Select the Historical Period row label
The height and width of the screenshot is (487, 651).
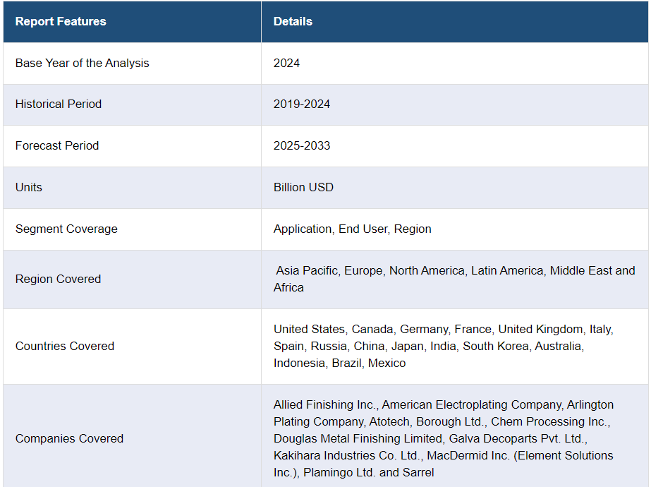[x=59, y=104]
